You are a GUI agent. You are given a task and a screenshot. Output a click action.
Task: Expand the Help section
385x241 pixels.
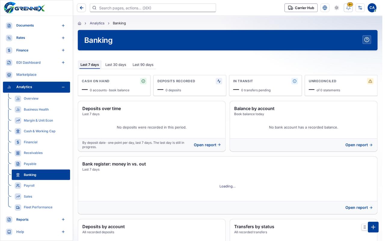coord(63,232)
